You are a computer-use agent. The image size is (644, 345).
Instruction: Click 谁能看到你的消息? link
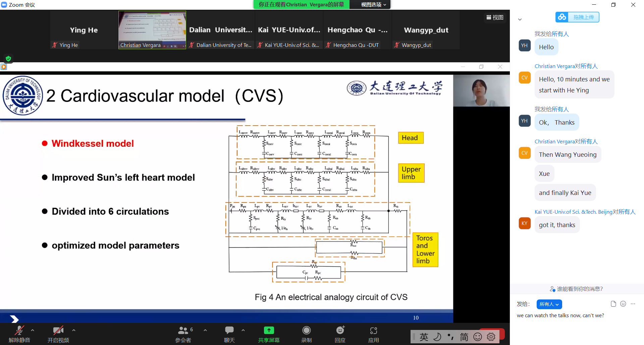pyautogui.click(x=577, y=289)
